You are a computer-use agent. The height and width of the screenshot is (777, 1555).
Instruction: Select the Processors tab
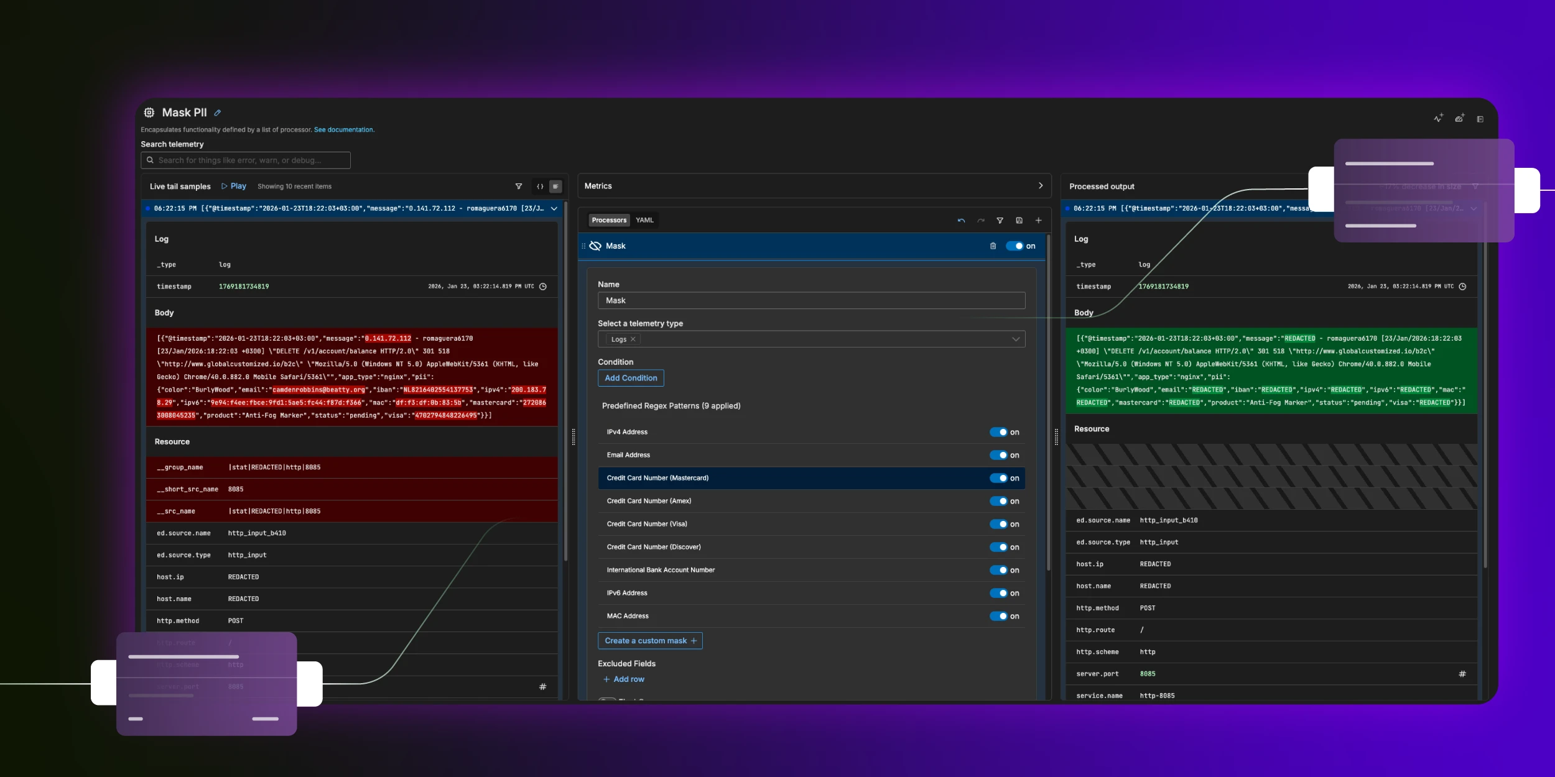(609, 219)
